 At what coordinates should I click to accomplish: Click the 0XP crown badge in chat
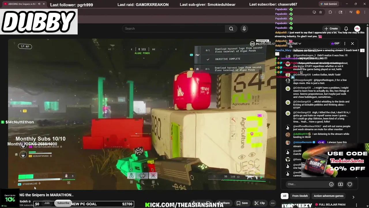click(335, 44)
